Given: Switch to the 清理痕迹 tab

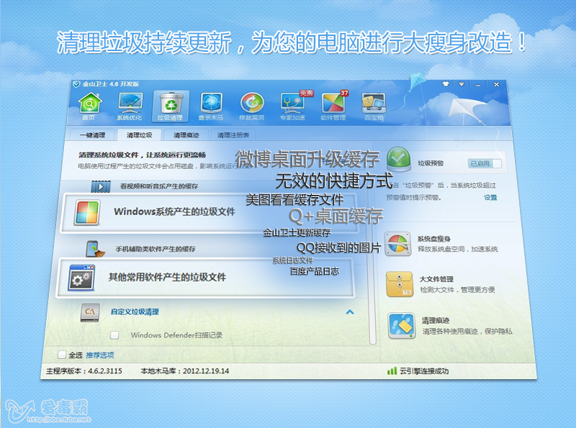Looking at the screenshot, I should point(186,135).
